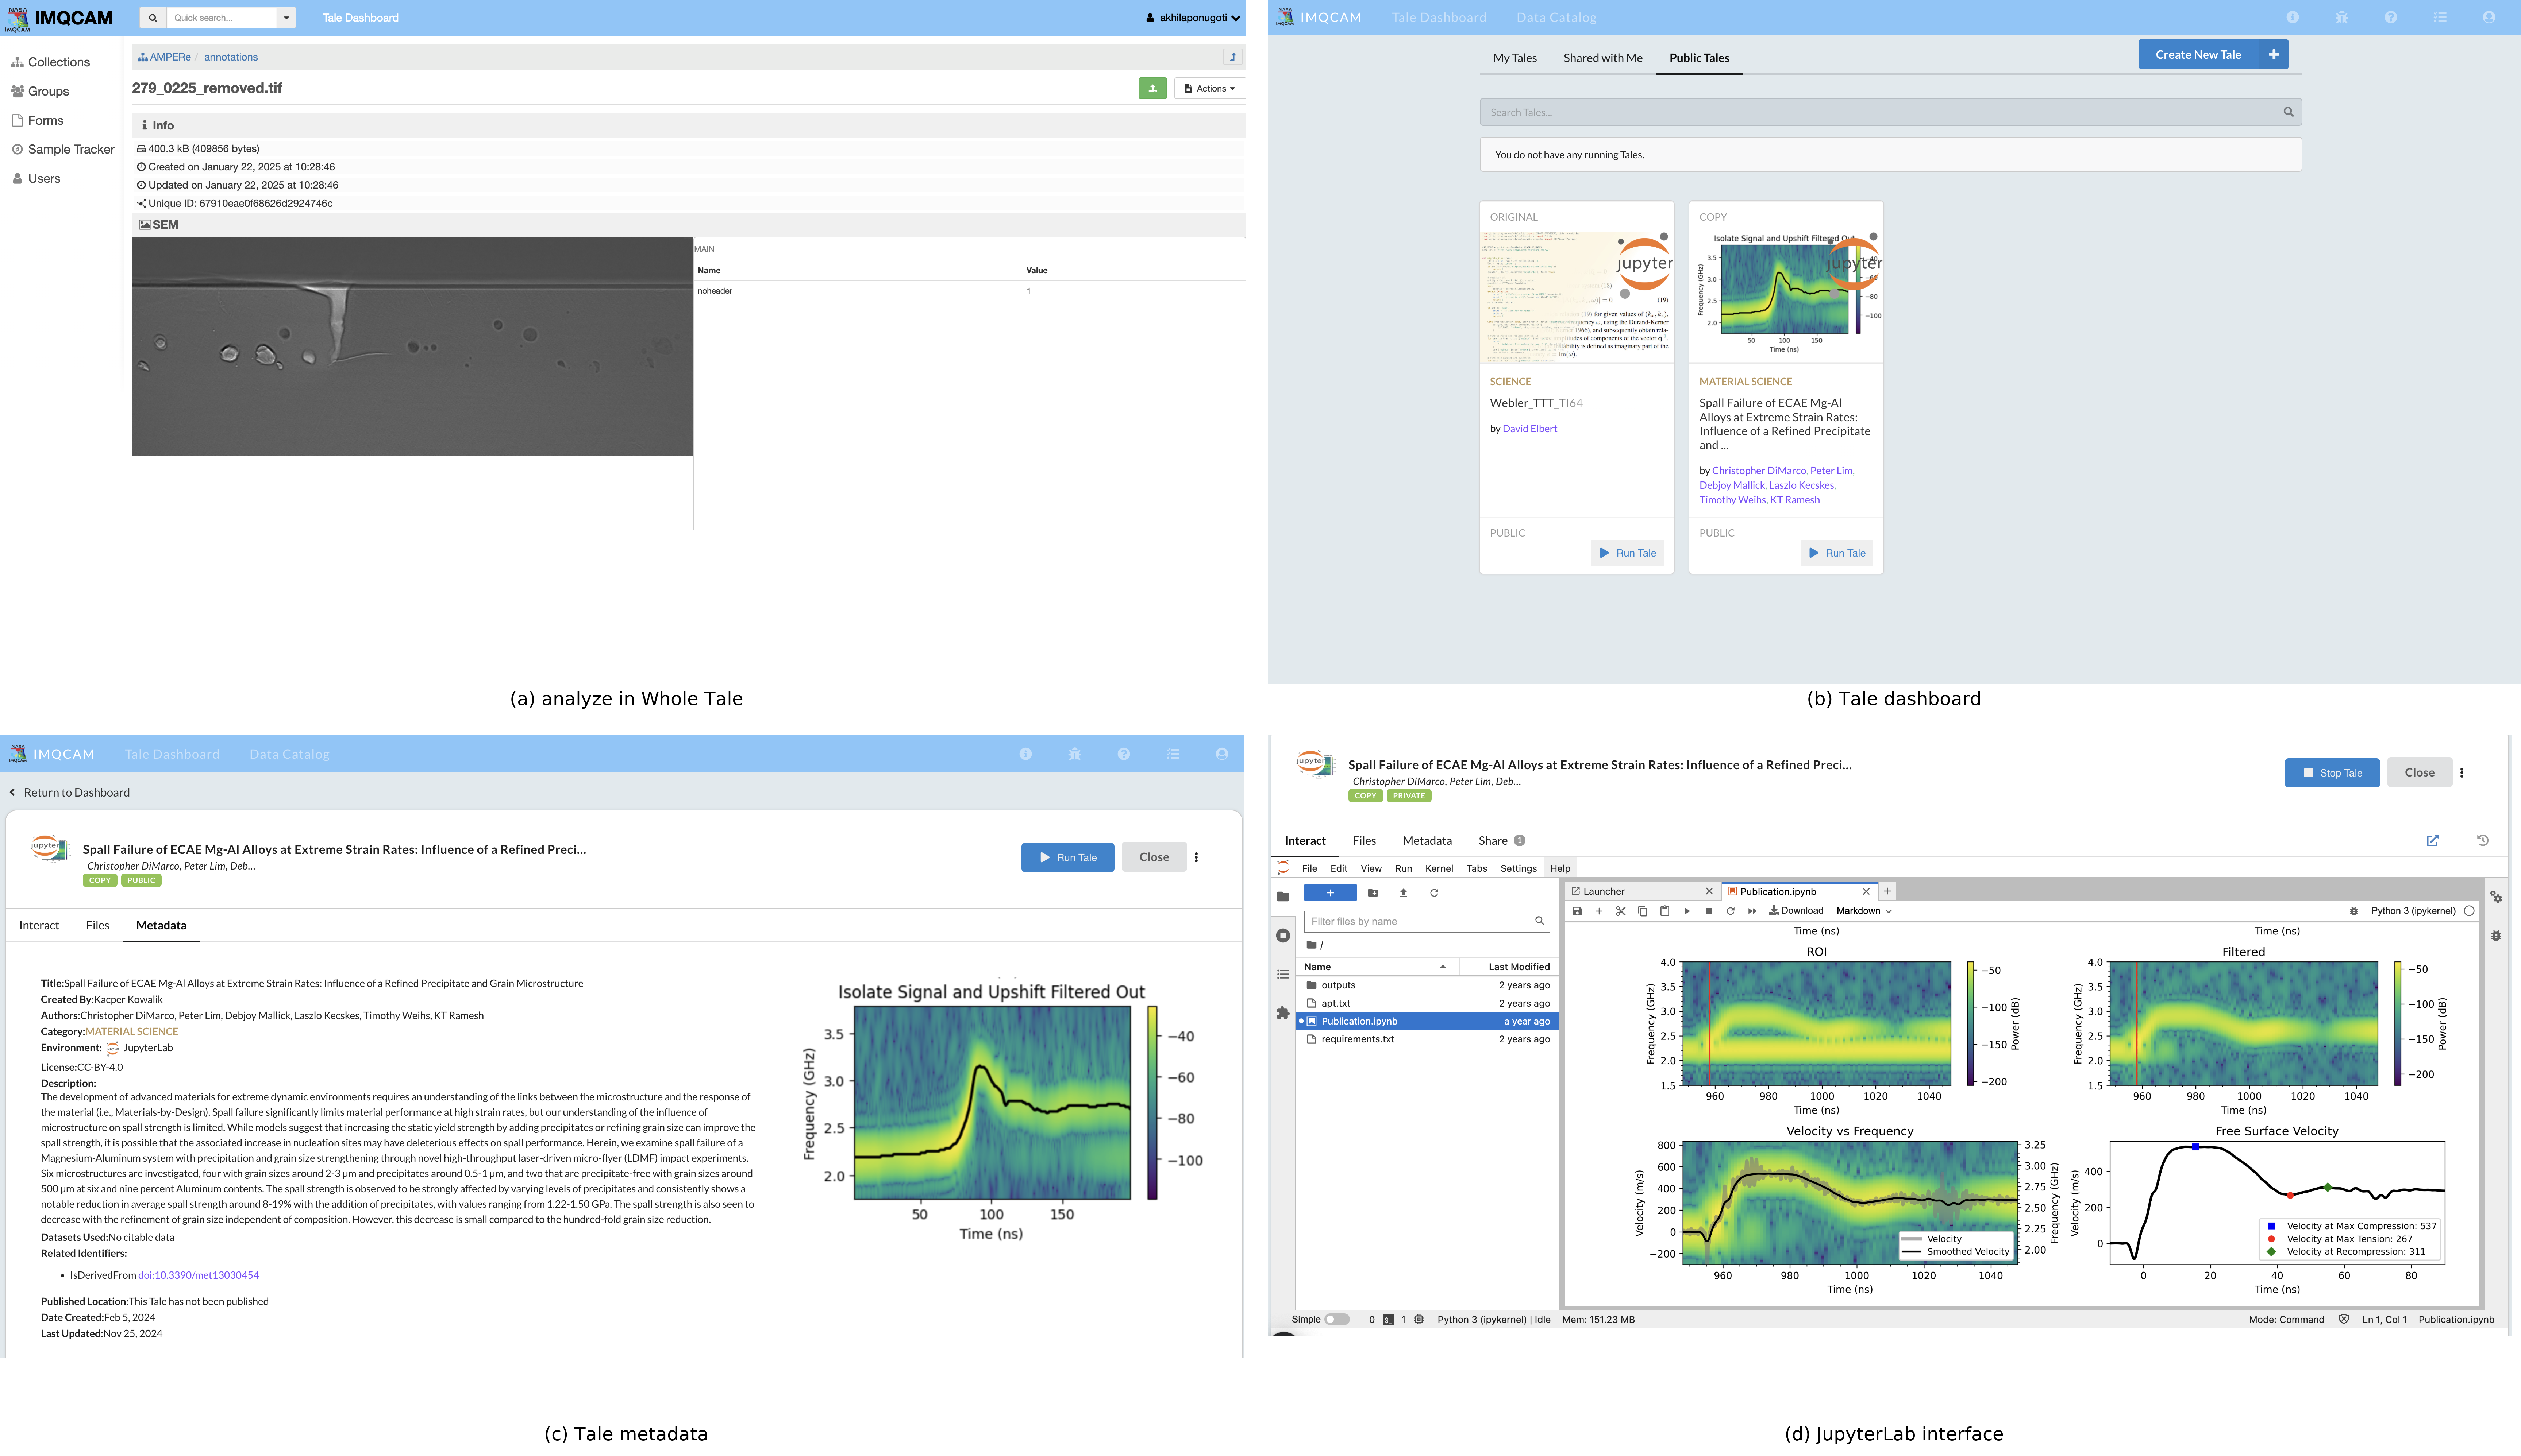Image resolution: width=2521 pixels, height=1456 pixels.
Task: Click Stop Tale button
Action: 2332,772
